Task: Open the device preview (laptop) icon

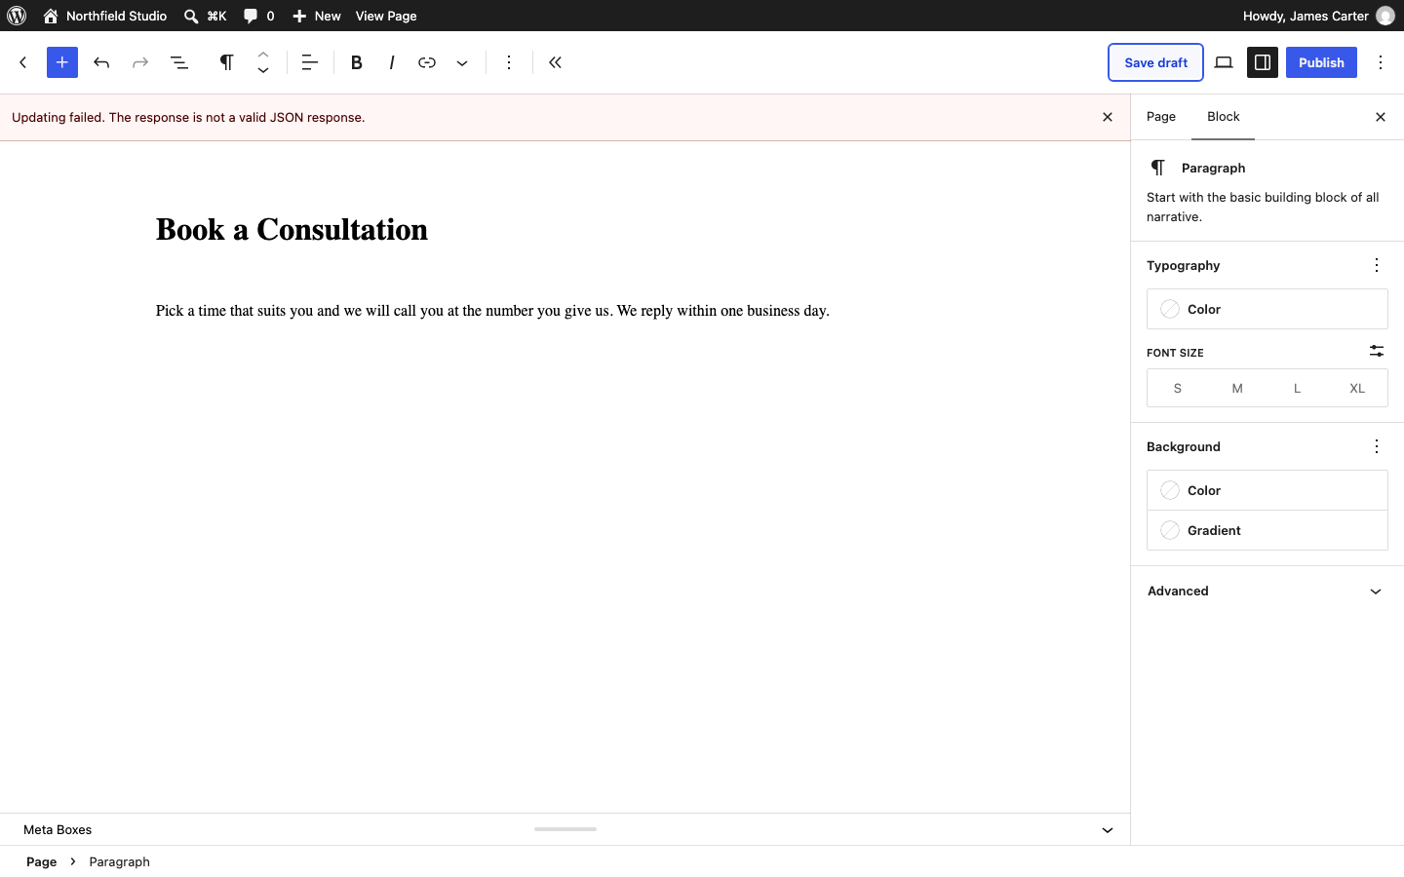Action: coord(1224,62)
